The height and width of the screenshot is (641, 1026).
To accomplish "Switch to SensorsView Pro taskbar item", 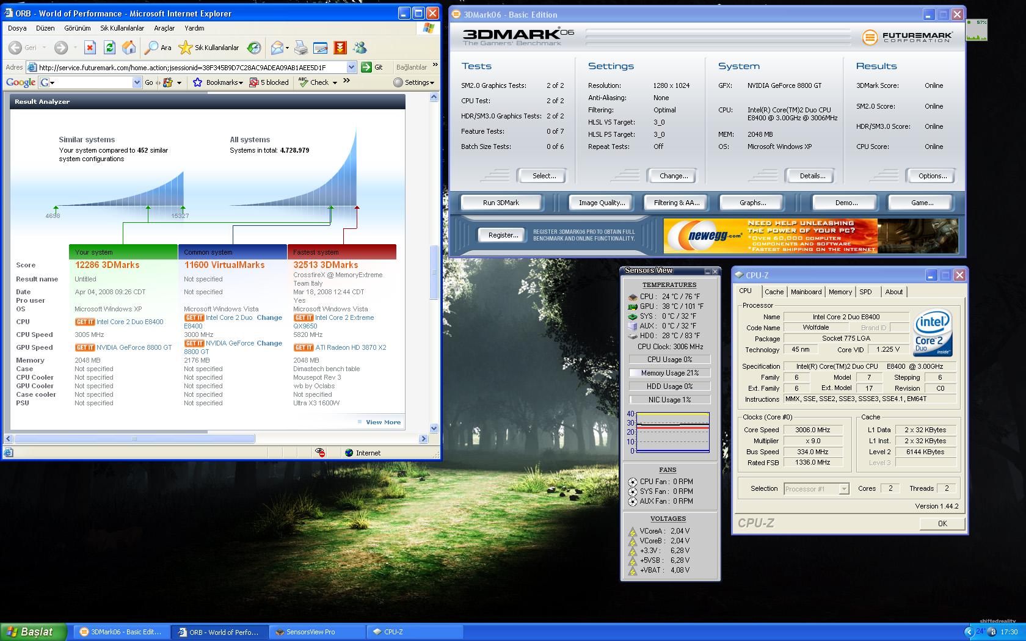I will tap(316, 632).
